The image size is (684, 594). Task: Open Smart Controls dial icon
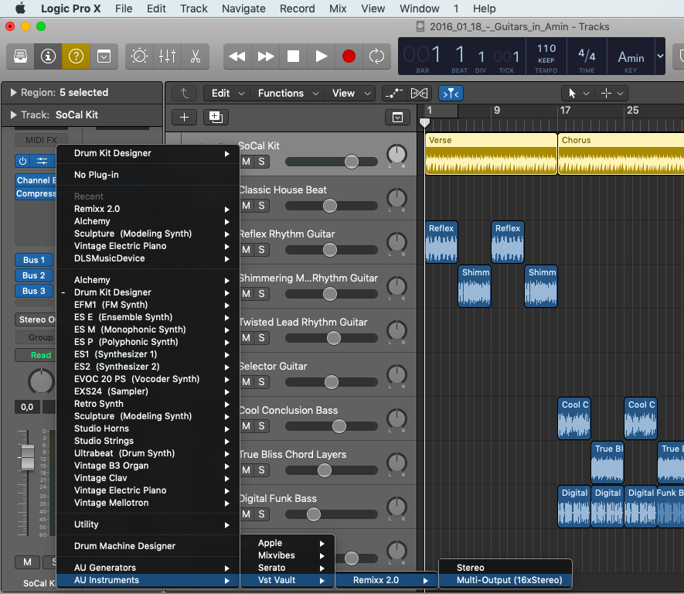pyautogui.click(x=140, y=56)
